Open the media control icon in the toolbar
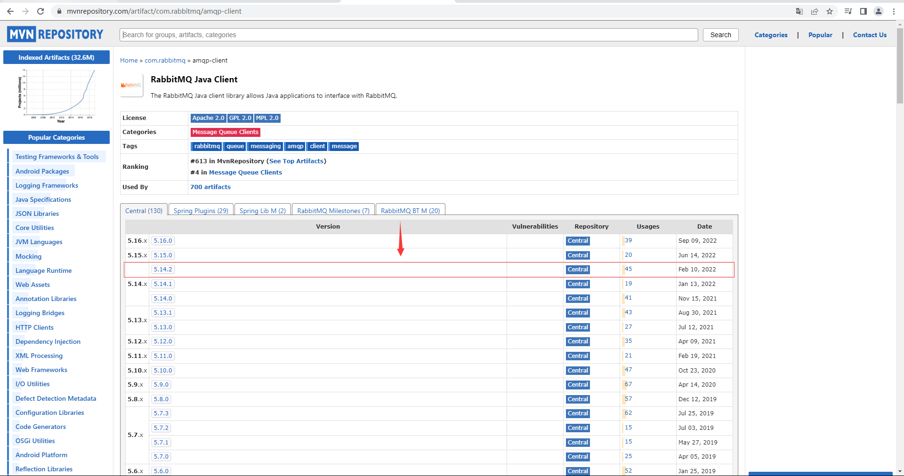This screenshot has width=904, height=476. pyautogui.click(x=848, y=11)
